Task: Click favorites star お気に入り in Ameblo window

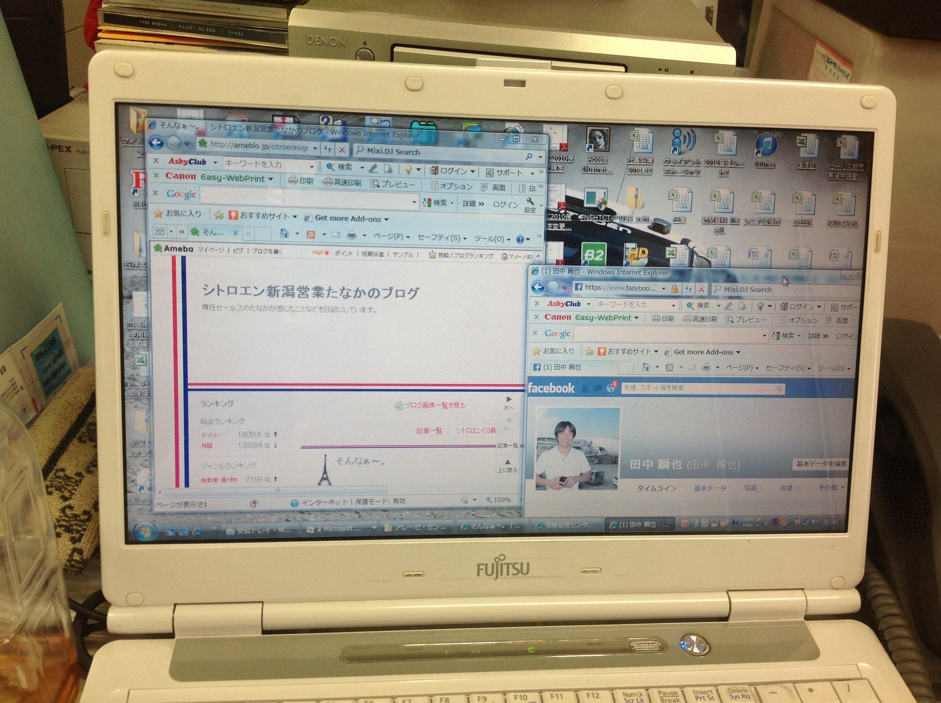Action: tap(178, 213)
